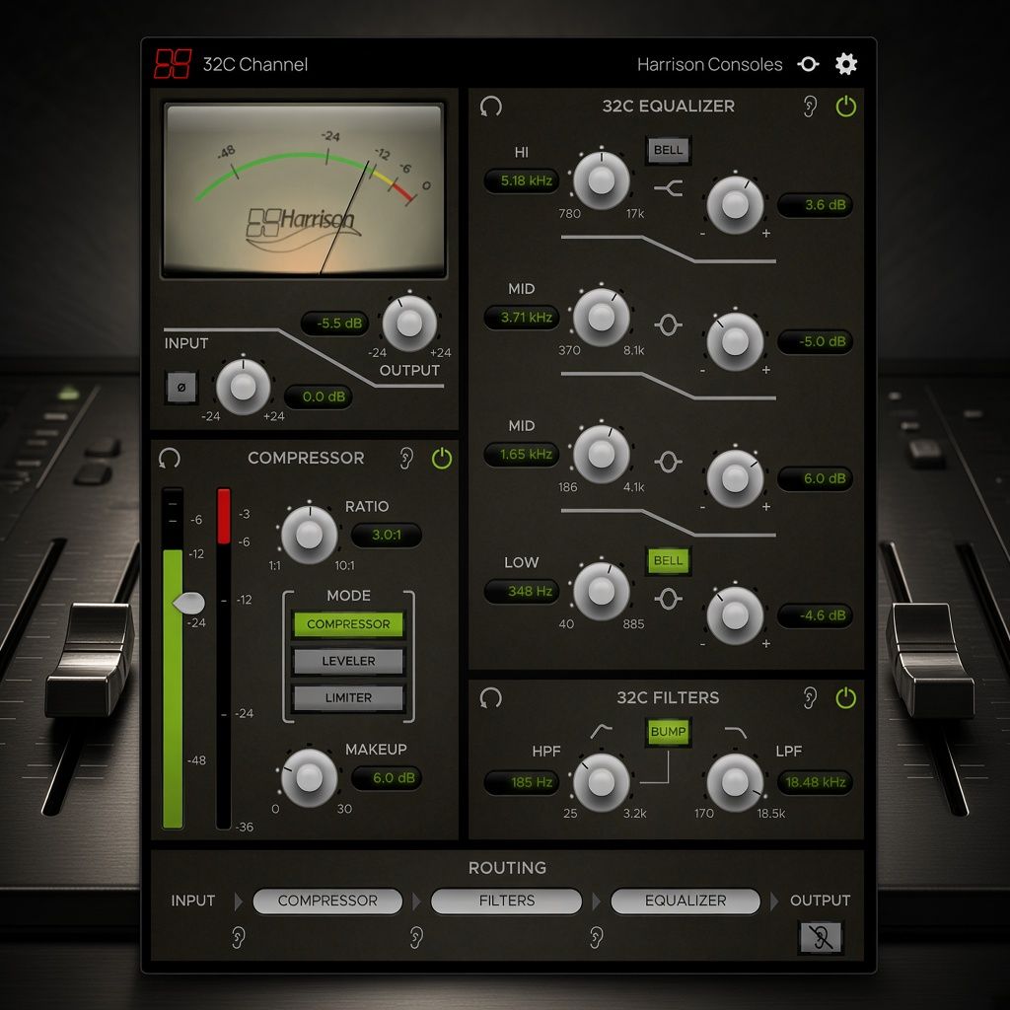The image size is (1010, 1010).
Task: Toggle the Compressor power button
Action: tap(442, 458)
